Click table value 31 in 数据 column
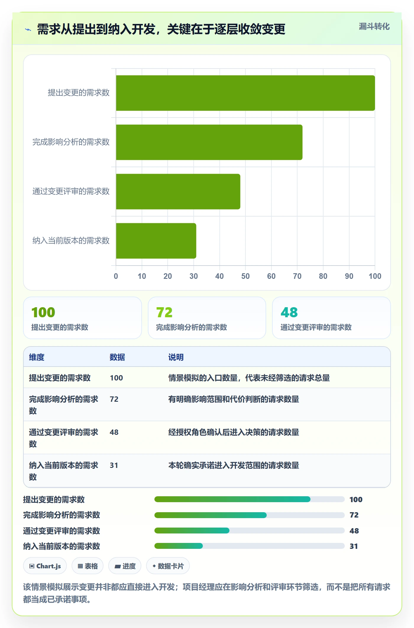The image size is (414, 628). tap(114, 465)
